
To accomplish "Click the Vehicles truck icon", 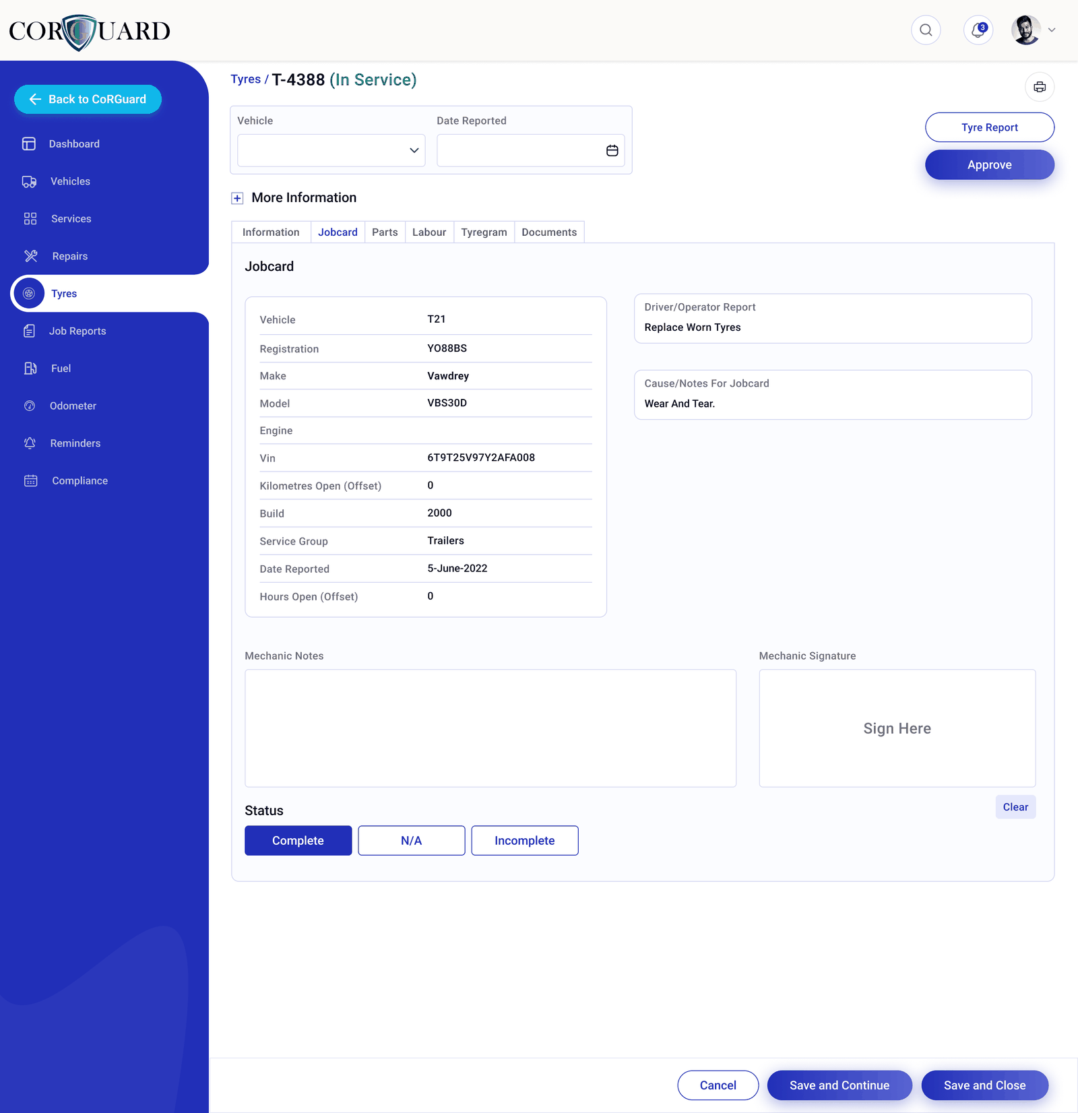I will click(x=29, y=181).
